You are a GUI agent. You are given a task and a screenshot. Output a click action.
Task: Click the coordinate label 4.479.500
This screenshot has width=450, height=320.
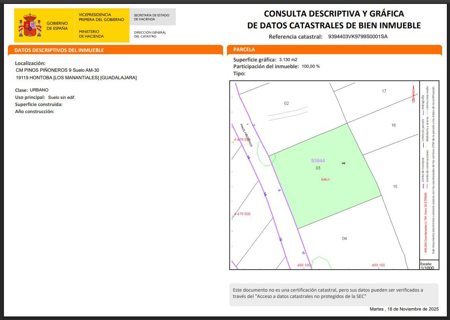[242, 213]
